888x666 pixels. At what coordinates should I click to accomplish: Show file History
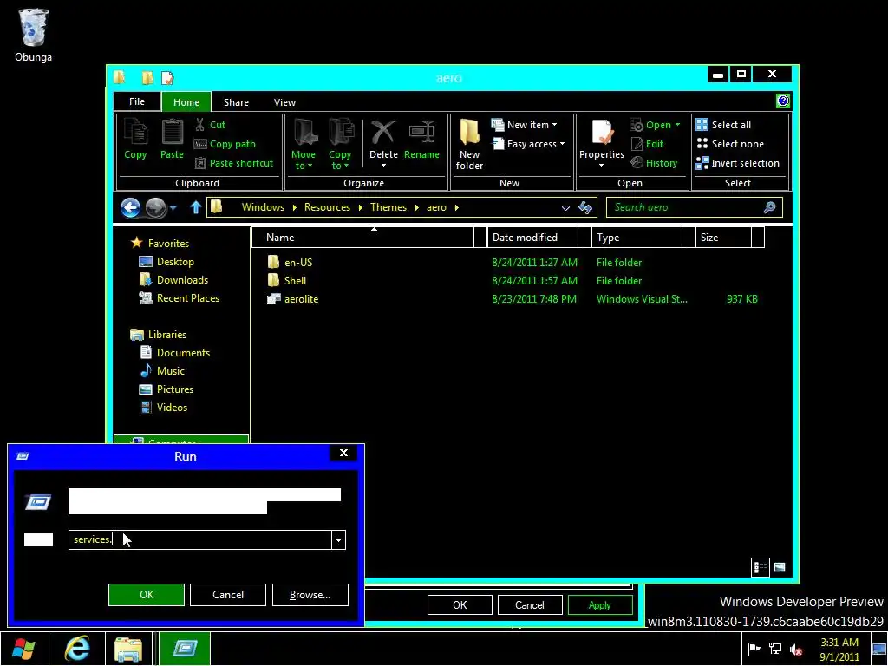[654, 163]
